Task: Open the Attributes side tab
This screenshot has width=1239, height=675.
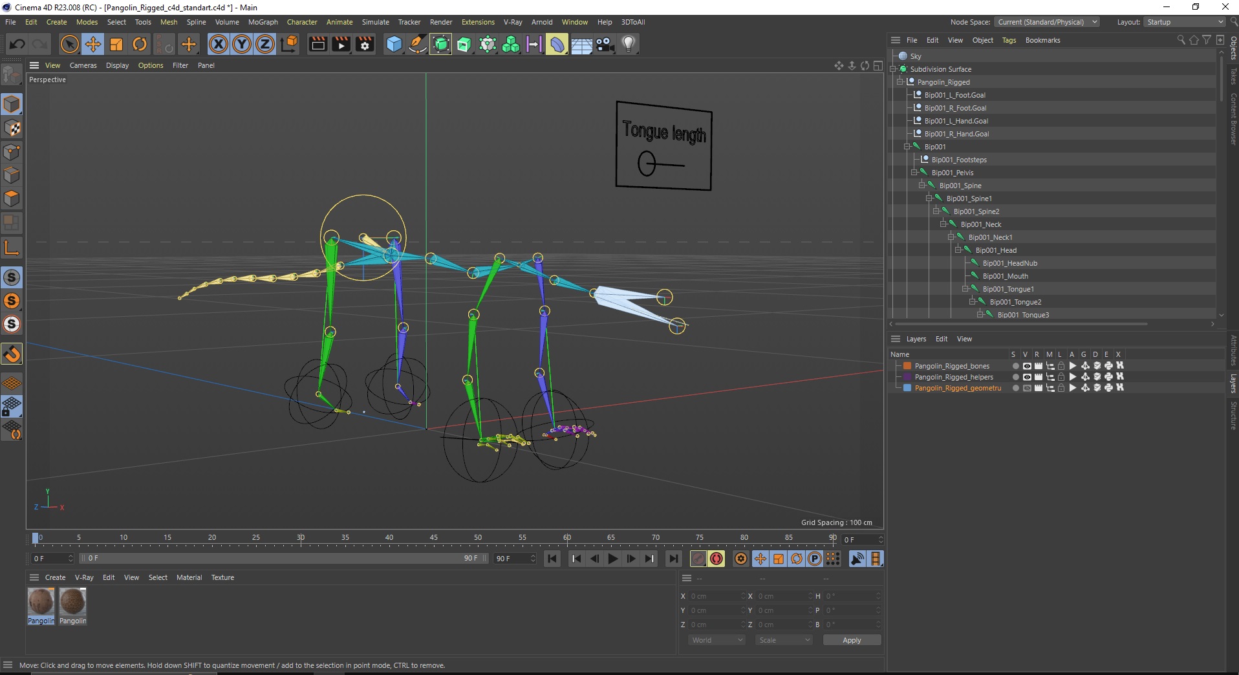Action: tap(1233, 350)
